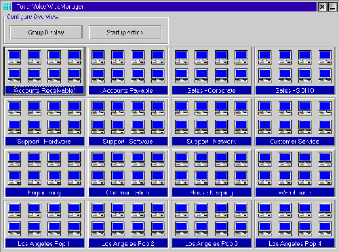This screenshot has height=252, width=339.
Task: Open the Los Angeles Pop 1 group label
Action: [x=45, y=243]
